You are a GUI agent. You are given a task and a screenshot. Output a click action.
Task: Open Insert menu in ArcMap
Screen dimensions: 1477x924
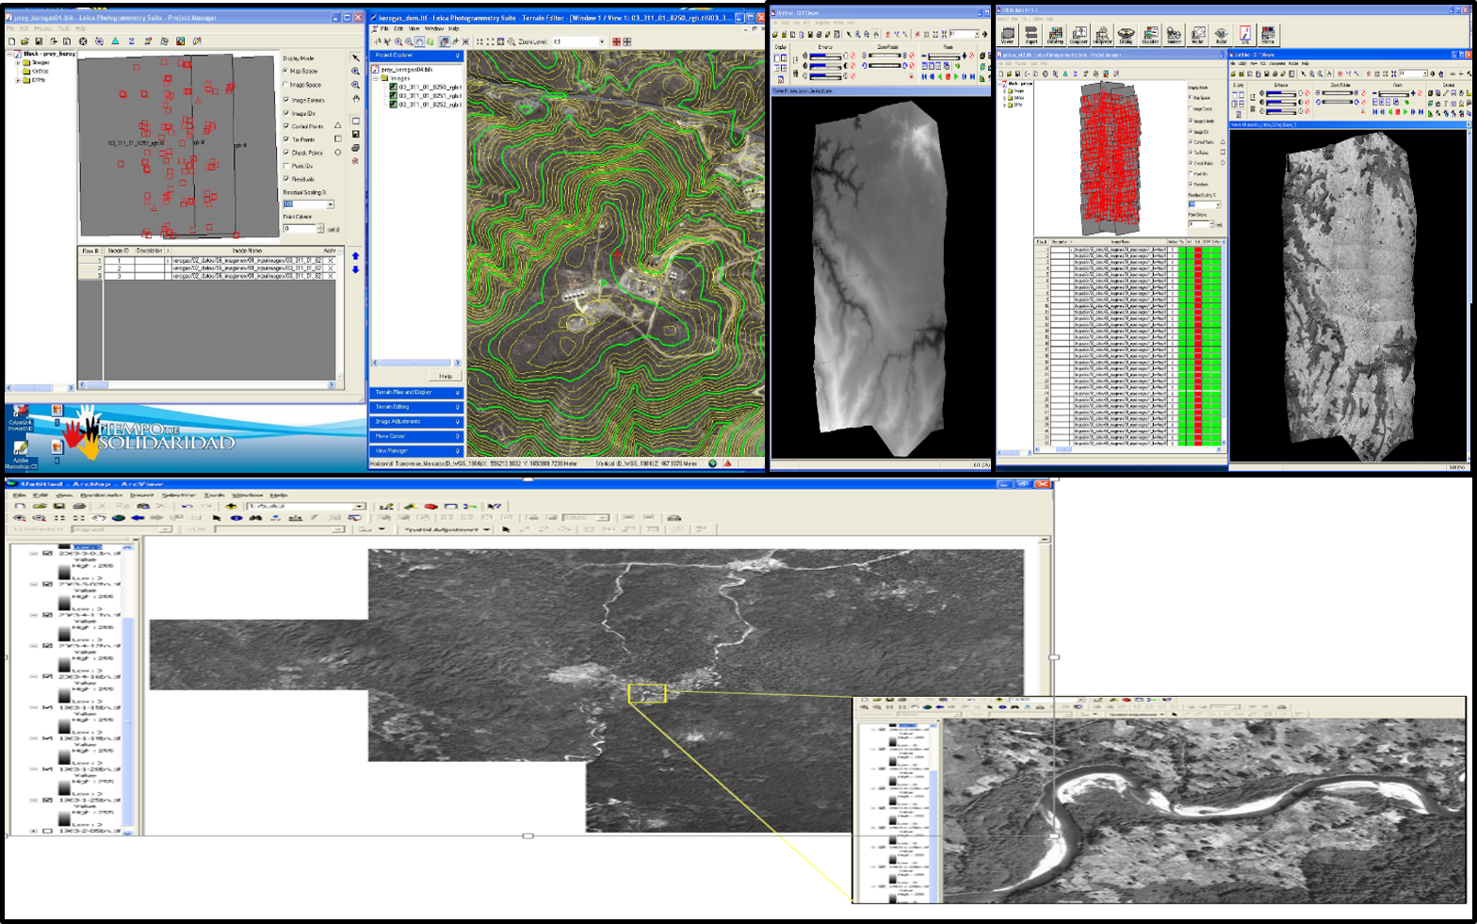141,495
